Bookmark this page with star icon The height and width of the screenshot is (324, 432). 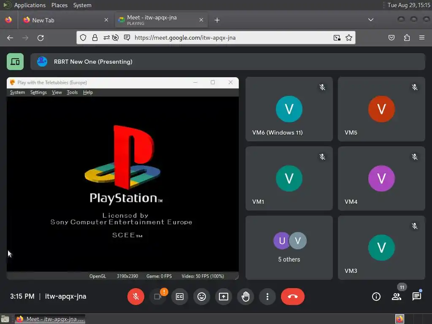coord(349,38)
